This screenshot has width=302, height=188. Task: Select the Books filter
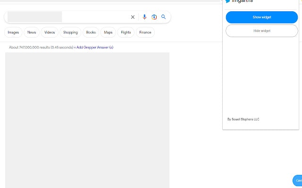pos(91,32)
